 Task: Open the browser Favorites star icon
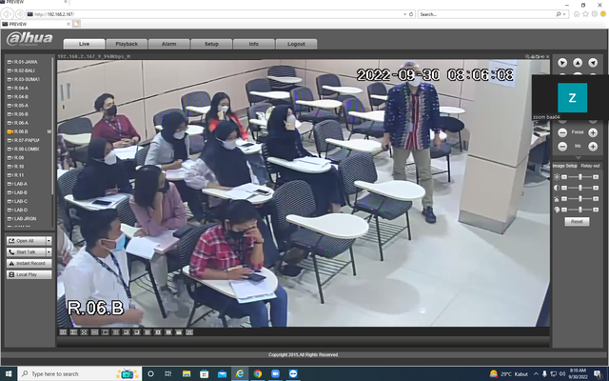[586, 14]
